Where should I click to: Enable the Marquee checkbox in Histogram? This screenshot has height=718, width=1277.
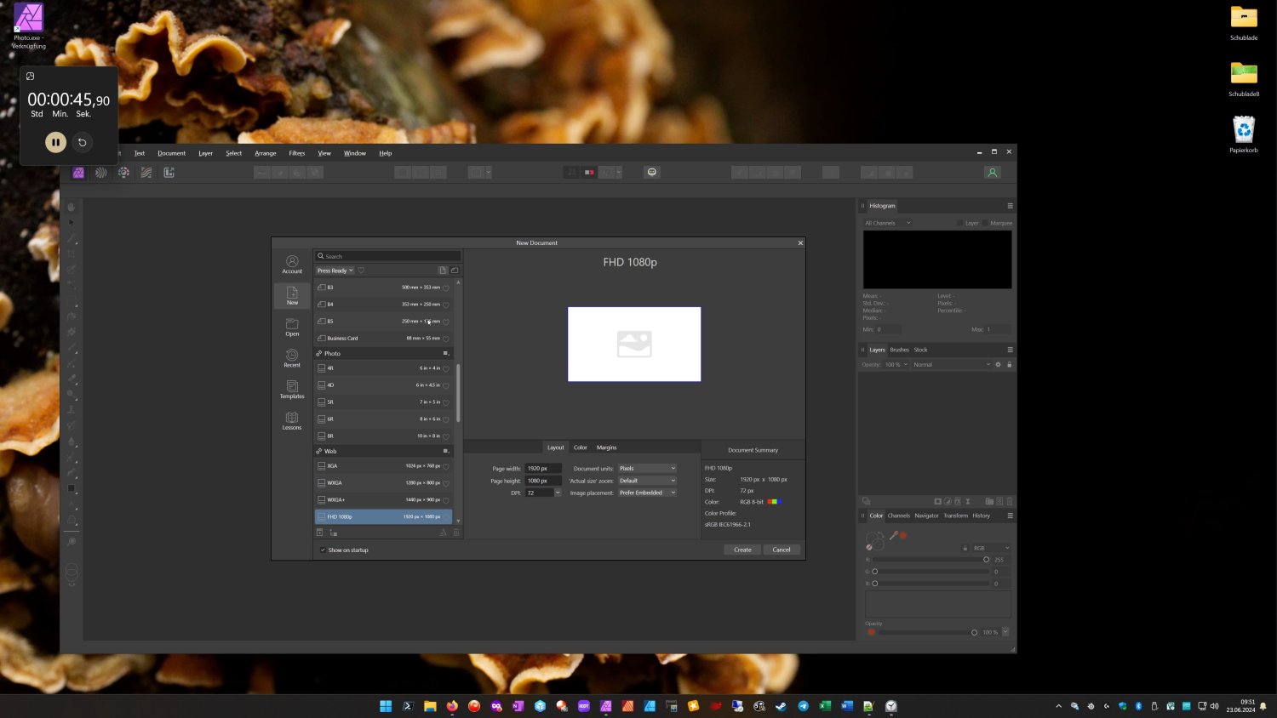pos(986,223)
